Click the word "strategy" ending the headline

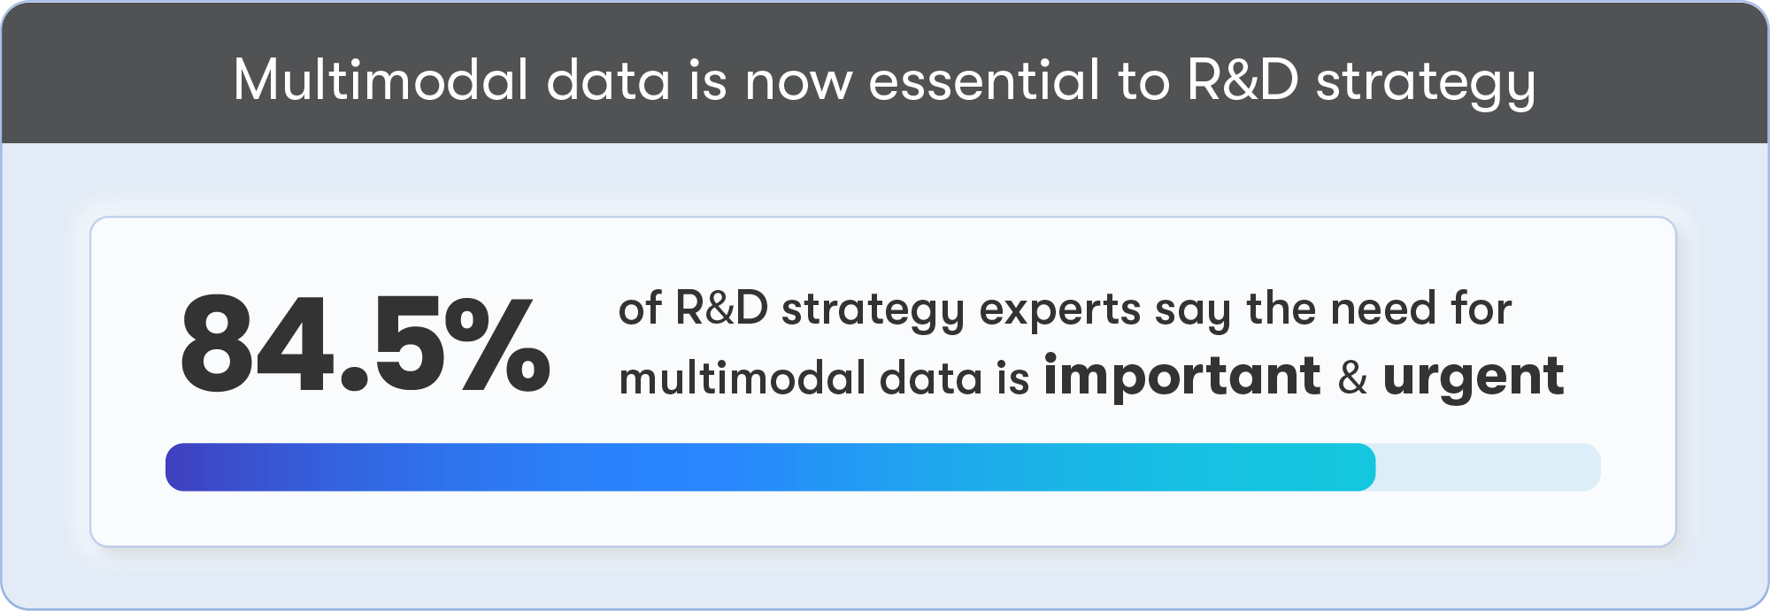pos(1425,84)
